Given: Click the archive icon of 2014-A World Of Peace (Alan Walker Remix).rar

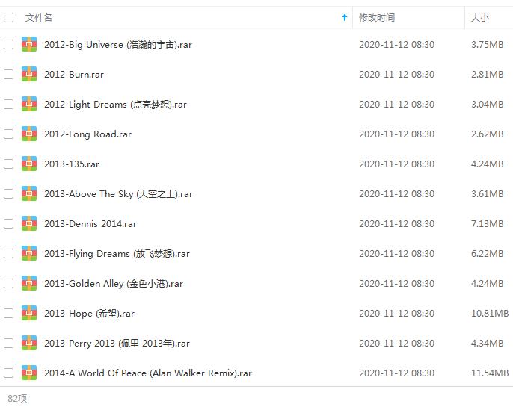Looking at the screenshot, I should click(x=29, y=373).
